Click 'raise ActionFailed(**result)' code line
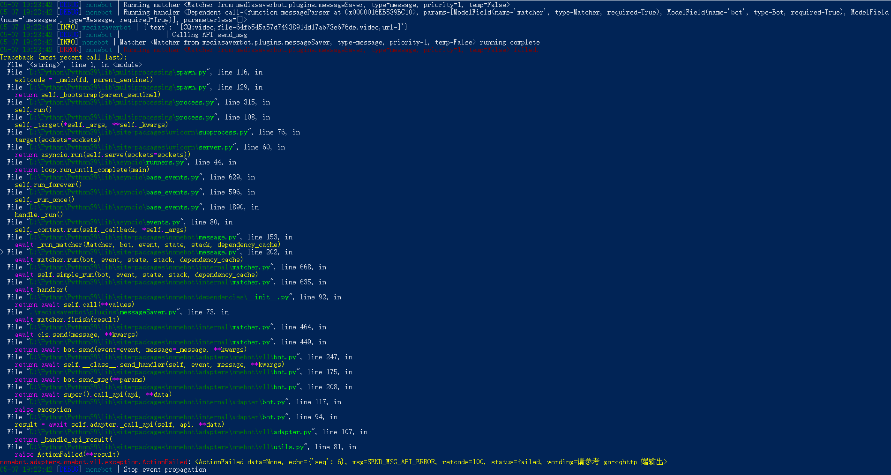 [67, 454]
